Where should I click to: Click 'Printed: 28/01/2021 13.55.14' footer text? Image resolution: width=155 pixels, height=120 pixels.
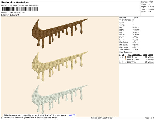coord(103,118)
